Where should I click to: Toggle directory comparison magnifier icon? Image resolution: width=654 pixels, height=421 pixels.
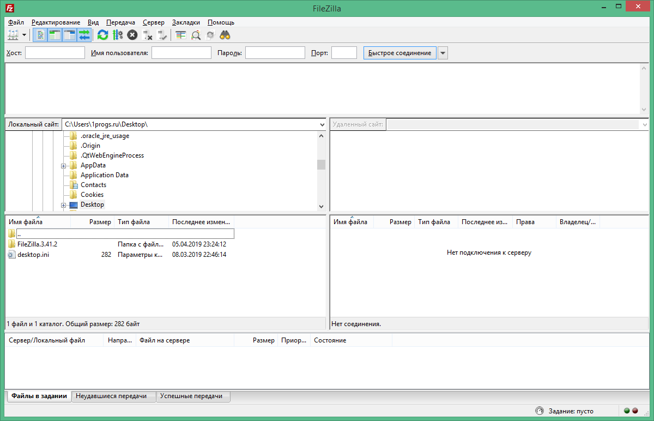point(196,35)
